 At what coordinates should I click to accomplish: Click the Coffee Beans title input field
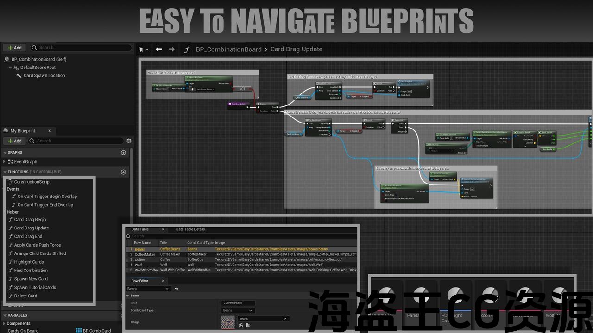coord(238,303)
